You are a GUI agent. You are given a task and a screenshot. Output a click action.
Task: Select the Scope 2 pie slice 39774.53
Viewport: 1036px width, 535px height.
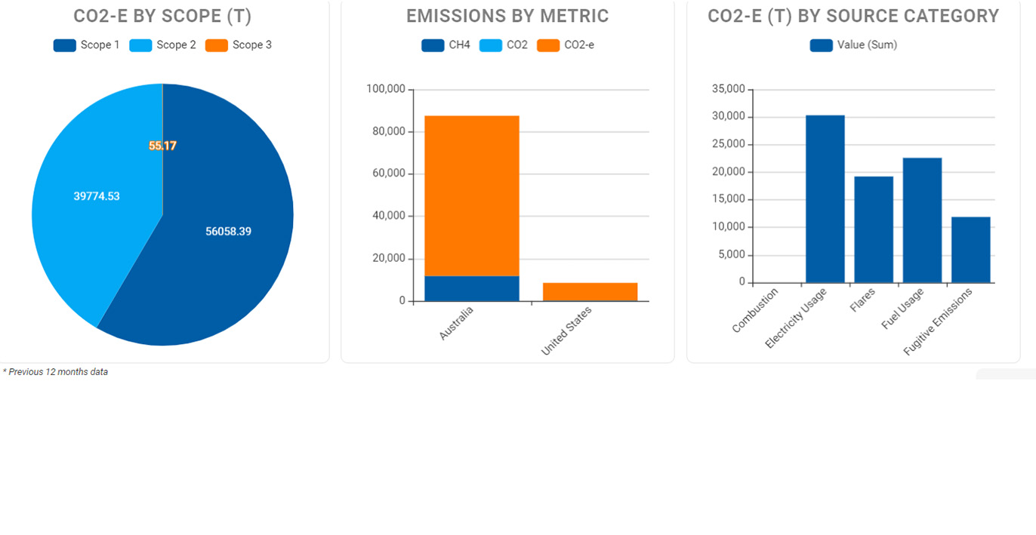(97, 197)
